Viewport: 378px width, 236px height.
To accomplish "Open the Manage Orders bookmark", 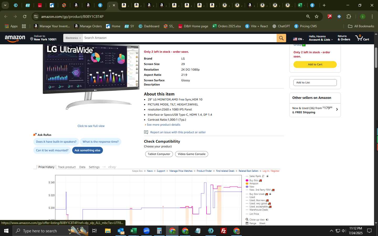I will point(88,26).
